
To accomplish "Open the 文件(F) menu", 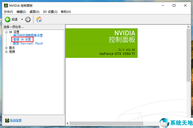I will (8, 12).
